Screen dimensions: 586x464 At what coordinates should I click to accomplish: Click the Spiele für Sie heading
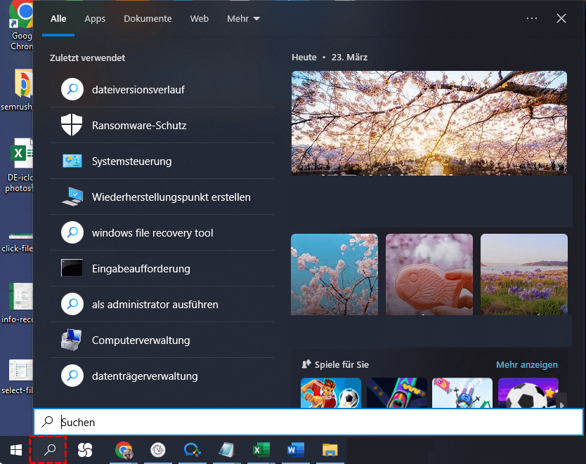(x=341, y=365)
